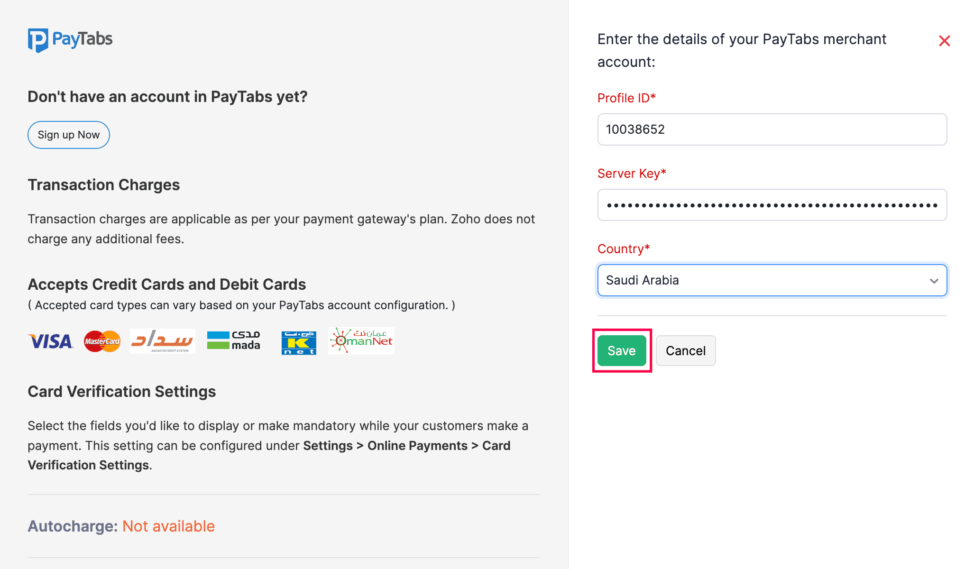
Task: Click the red close X icon
Action: (944, 41)
